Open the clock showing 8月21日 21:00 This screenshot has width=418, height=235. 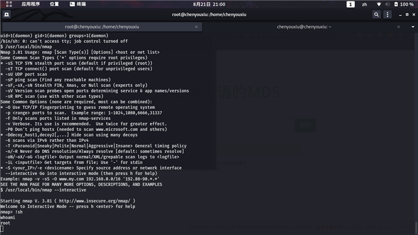pyautogui.click(x=209, y=4)
